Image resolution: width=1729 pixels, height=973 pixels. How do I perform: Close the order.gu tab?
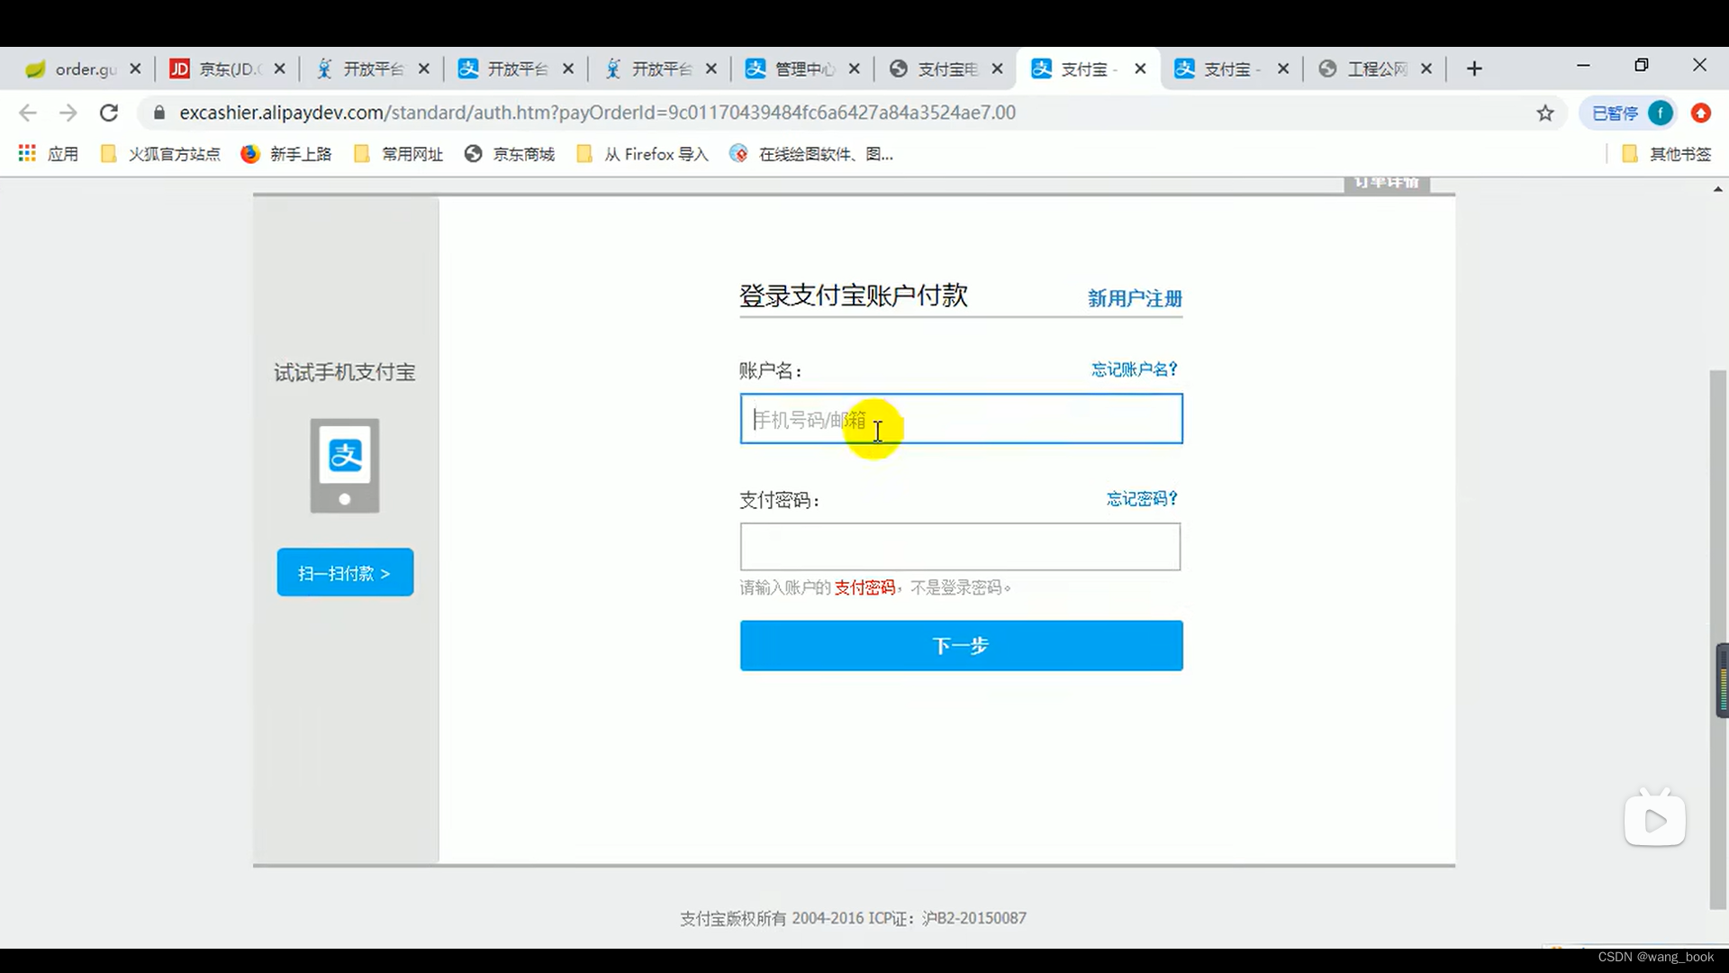pos(135,68)
